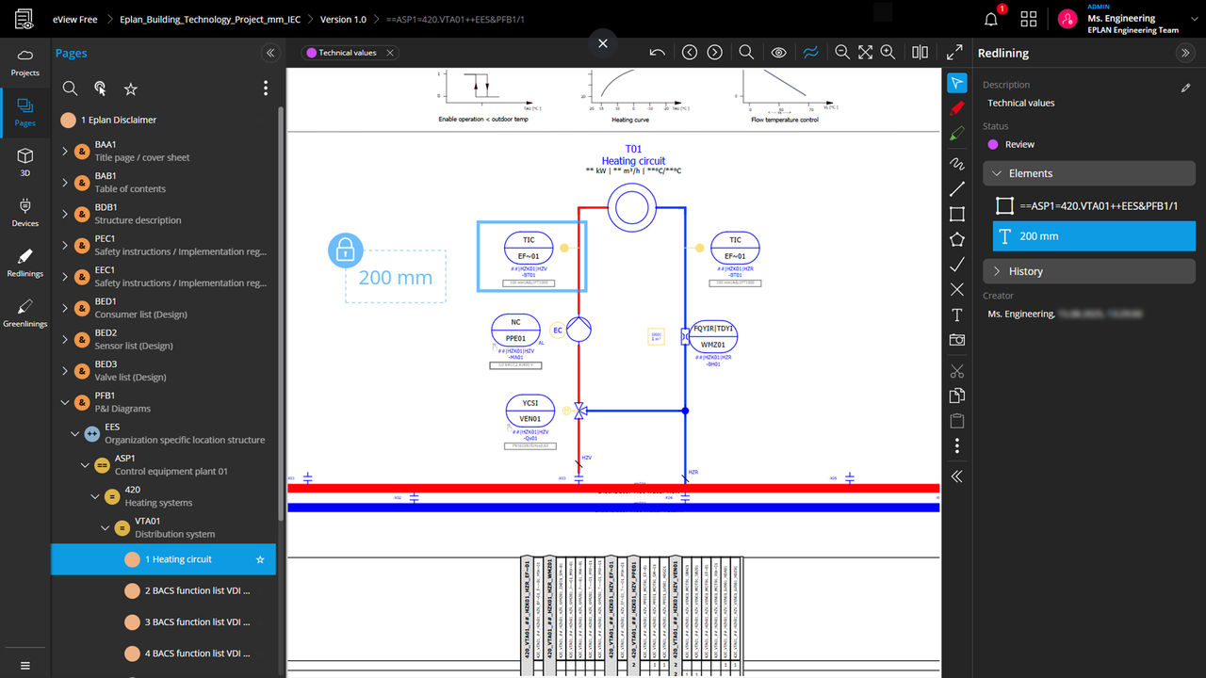1206x678 pixels.
Task: Switch to the 3D sidebar tab
Action: coord(25,162)
